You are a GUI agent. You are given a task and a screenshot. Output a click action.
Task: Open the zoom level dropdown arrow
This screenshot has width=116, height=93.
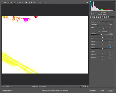(x=11, y=87)
